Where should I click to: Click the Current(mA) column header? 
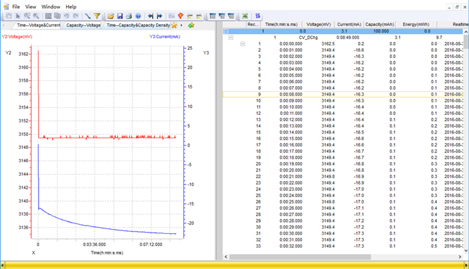click(349, 24)
